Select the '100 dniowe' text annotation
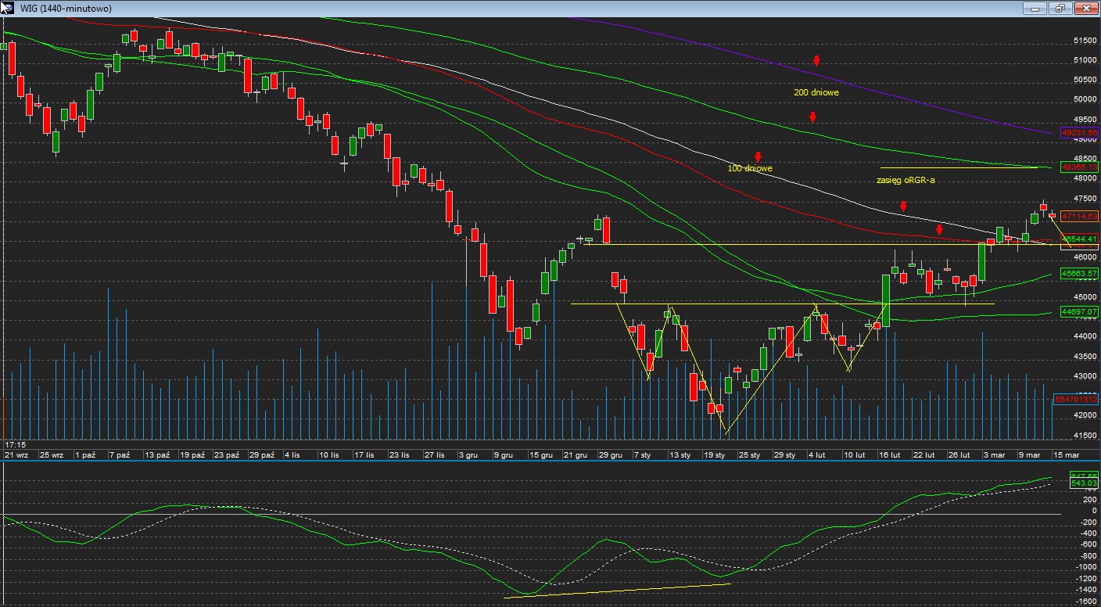This screenshot has width=1101, height=607. click(x=749, y=168)
